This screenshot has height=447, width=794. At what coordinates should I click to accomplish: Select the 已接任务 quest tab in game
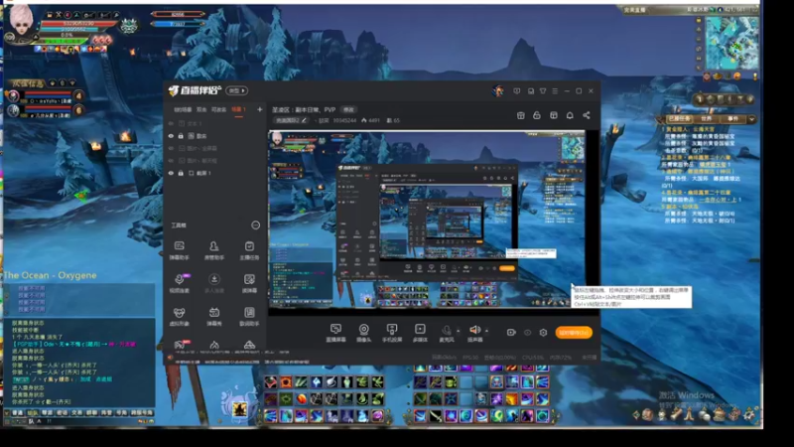[679, 118]
